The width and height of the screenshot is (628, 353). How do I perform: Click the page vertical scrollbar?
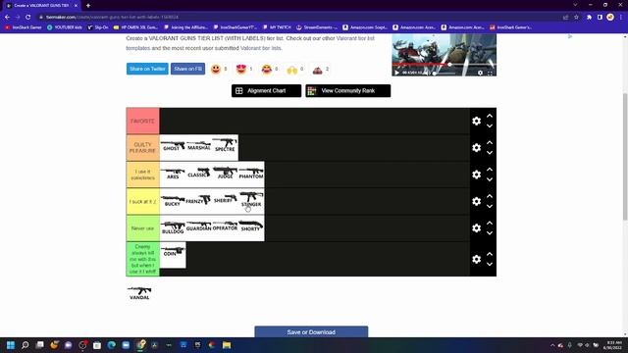(625, 156)
